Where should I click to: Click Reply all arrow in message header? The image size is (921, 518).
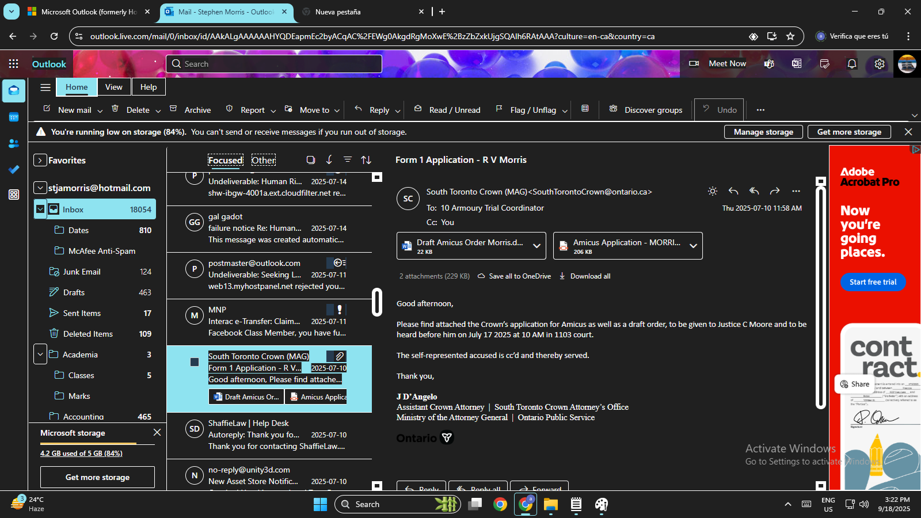[754, 191]
